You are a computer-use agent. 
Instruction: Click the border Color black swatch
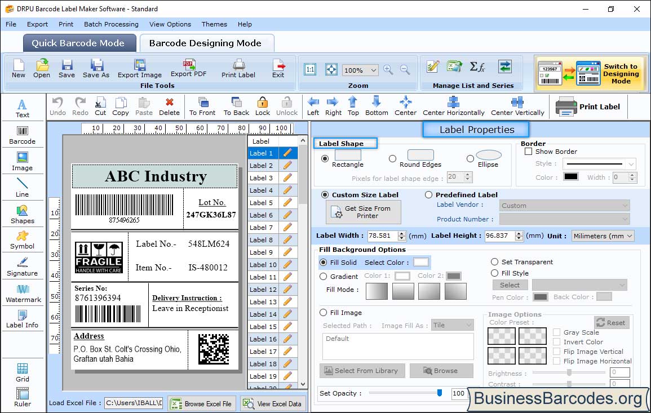coord(571,176)
